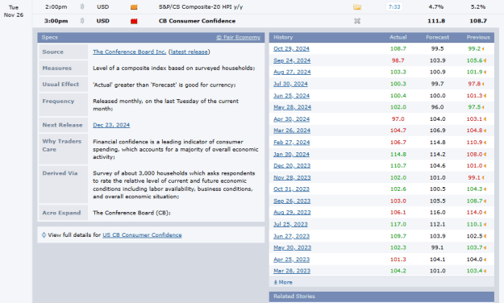
Task: Click the Actual value 117.0 for Jul 25, 2023
Action: (x=398, y=225)
